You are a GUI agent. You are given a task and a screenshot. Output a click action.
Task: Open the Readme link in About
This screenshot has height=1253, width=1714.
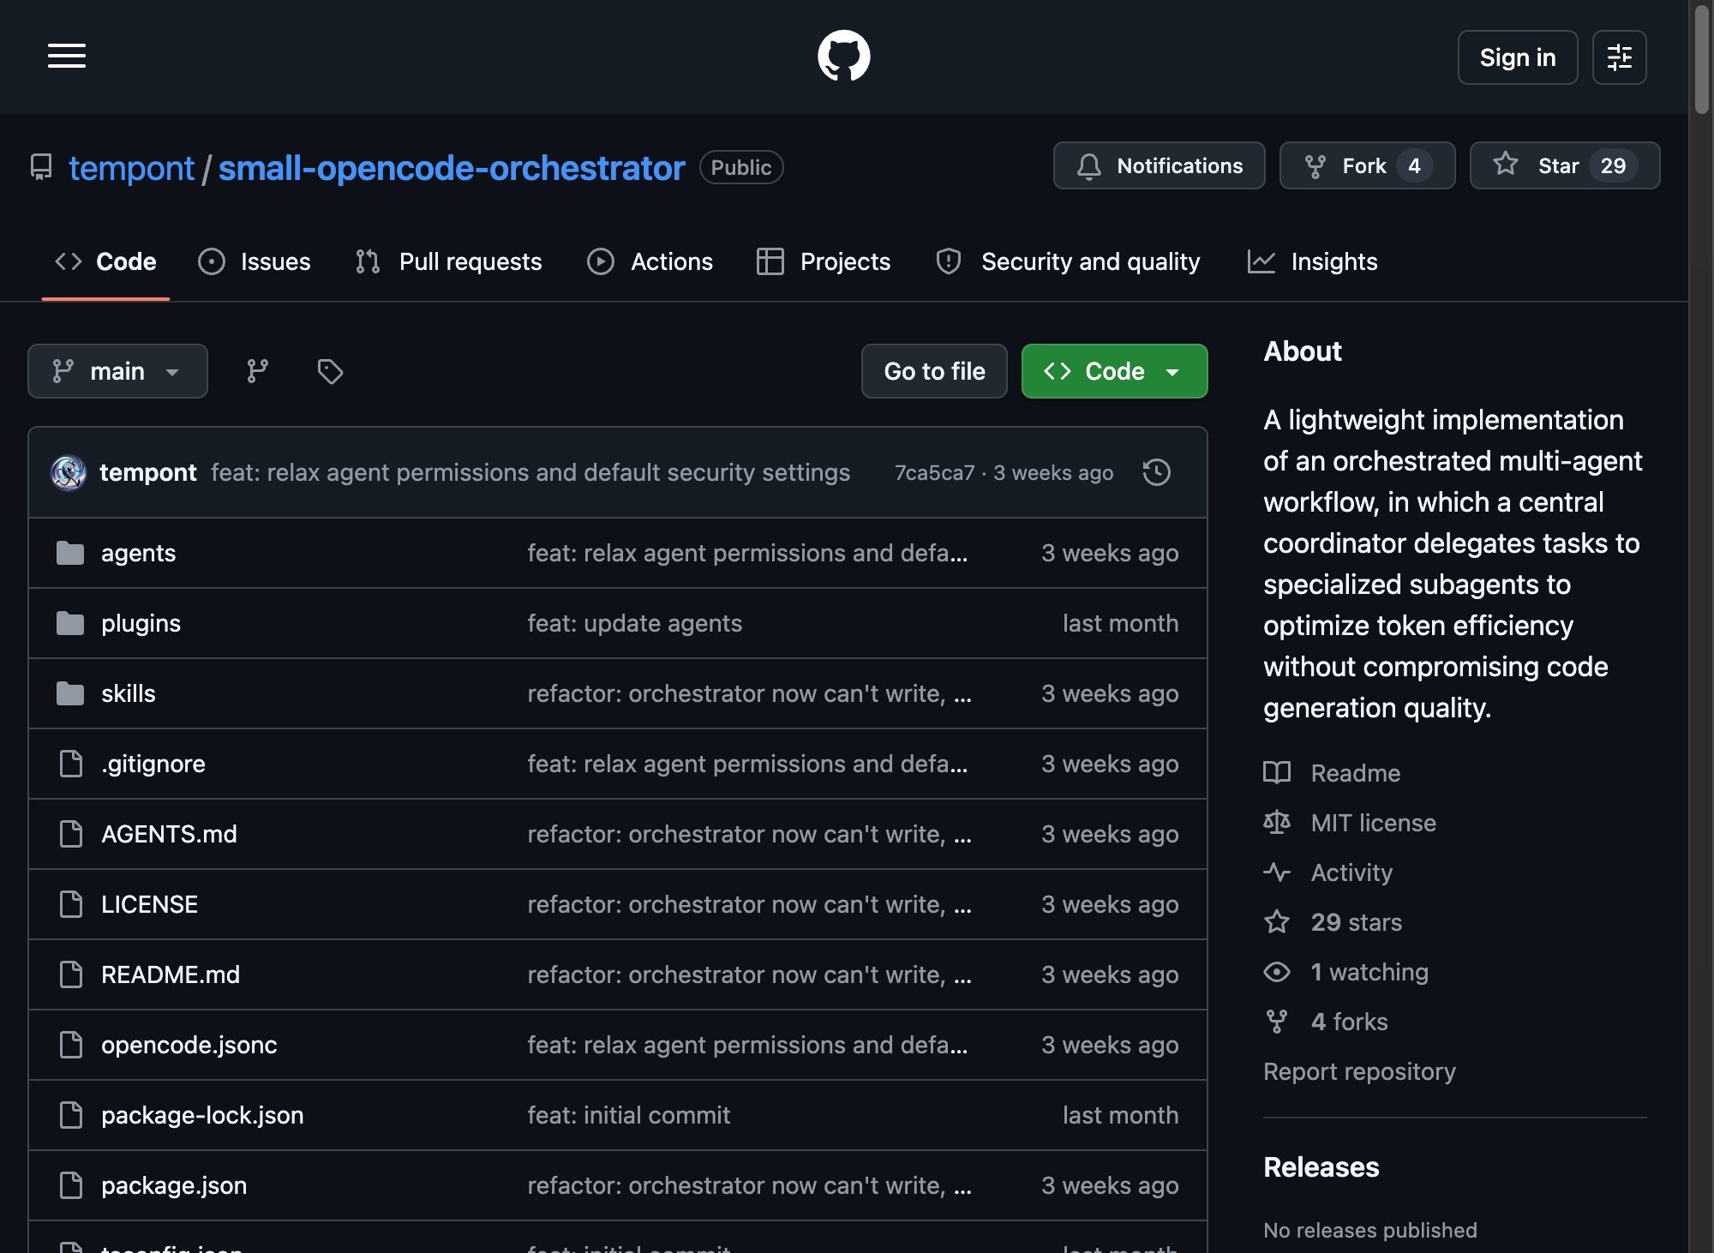tap(1355, 773)
